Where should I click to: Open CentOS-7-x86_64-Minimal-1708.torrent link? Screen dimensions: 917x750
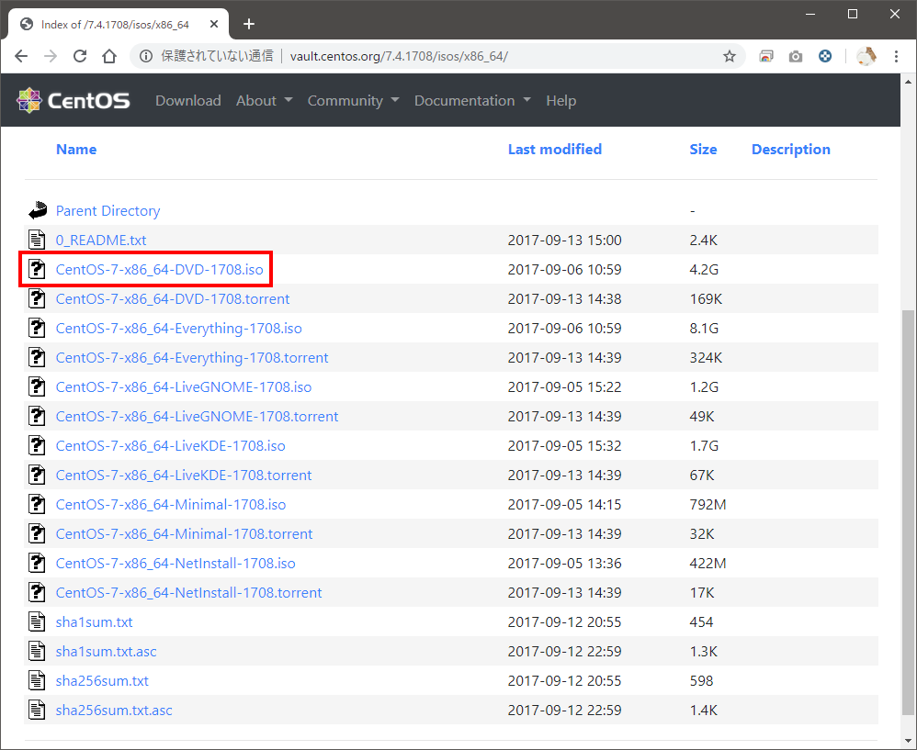(x=184, y=533)
